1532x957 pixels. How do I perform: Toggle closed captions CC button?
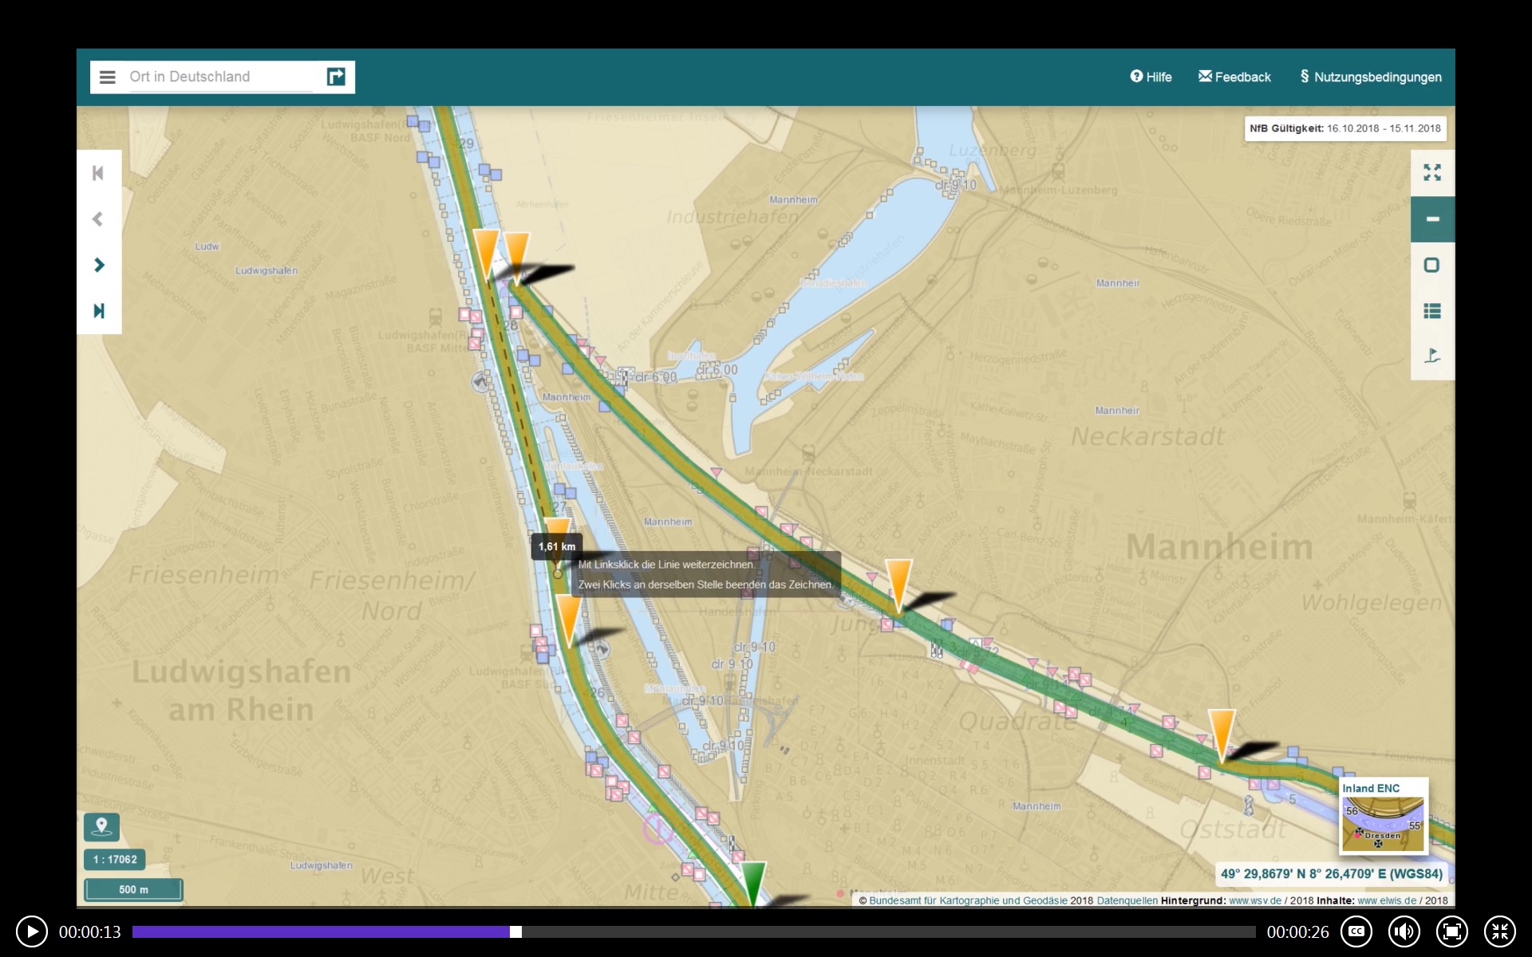[1356, 931]
